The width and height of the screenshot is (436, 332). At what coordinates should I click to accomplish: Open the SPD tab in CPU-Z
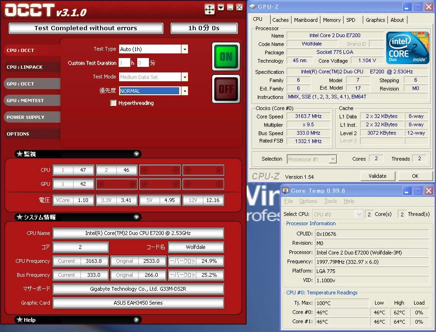tap(353, 20)
